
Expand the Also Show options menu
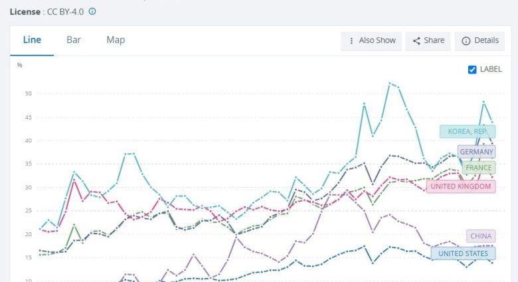click(372, 40)
